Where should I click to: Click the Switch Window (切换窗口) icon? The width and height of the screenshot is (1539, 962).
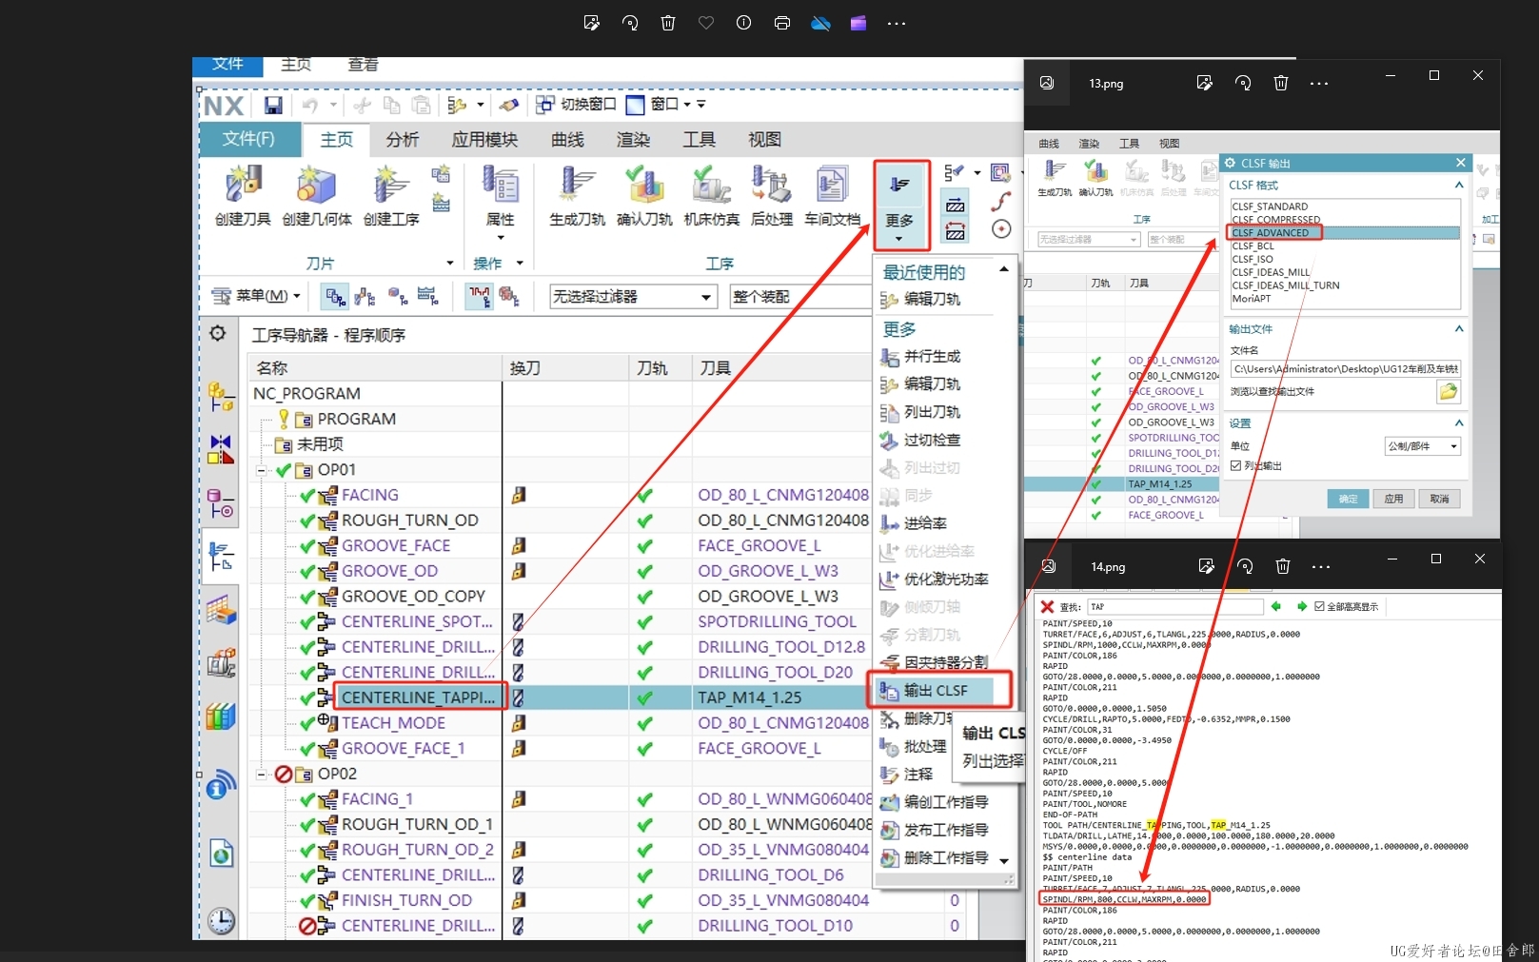point(545,105)
